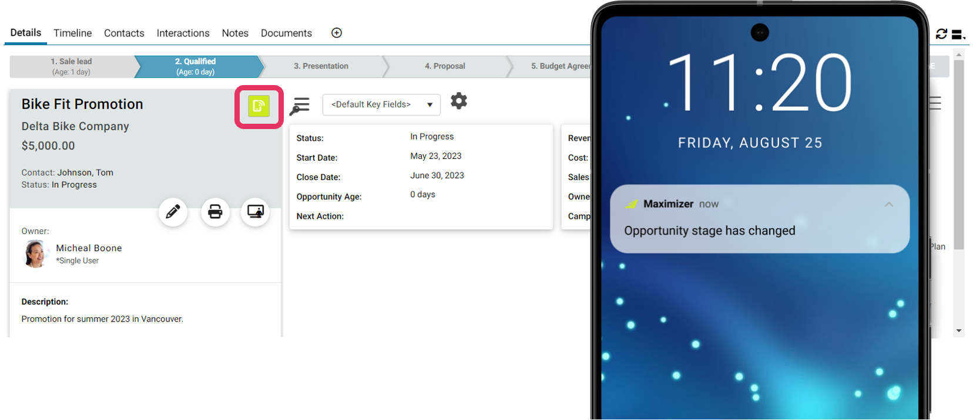Click the Opportunity Age: label
The height and width of the screenshot is (420, 973).
tap(329, 197)
